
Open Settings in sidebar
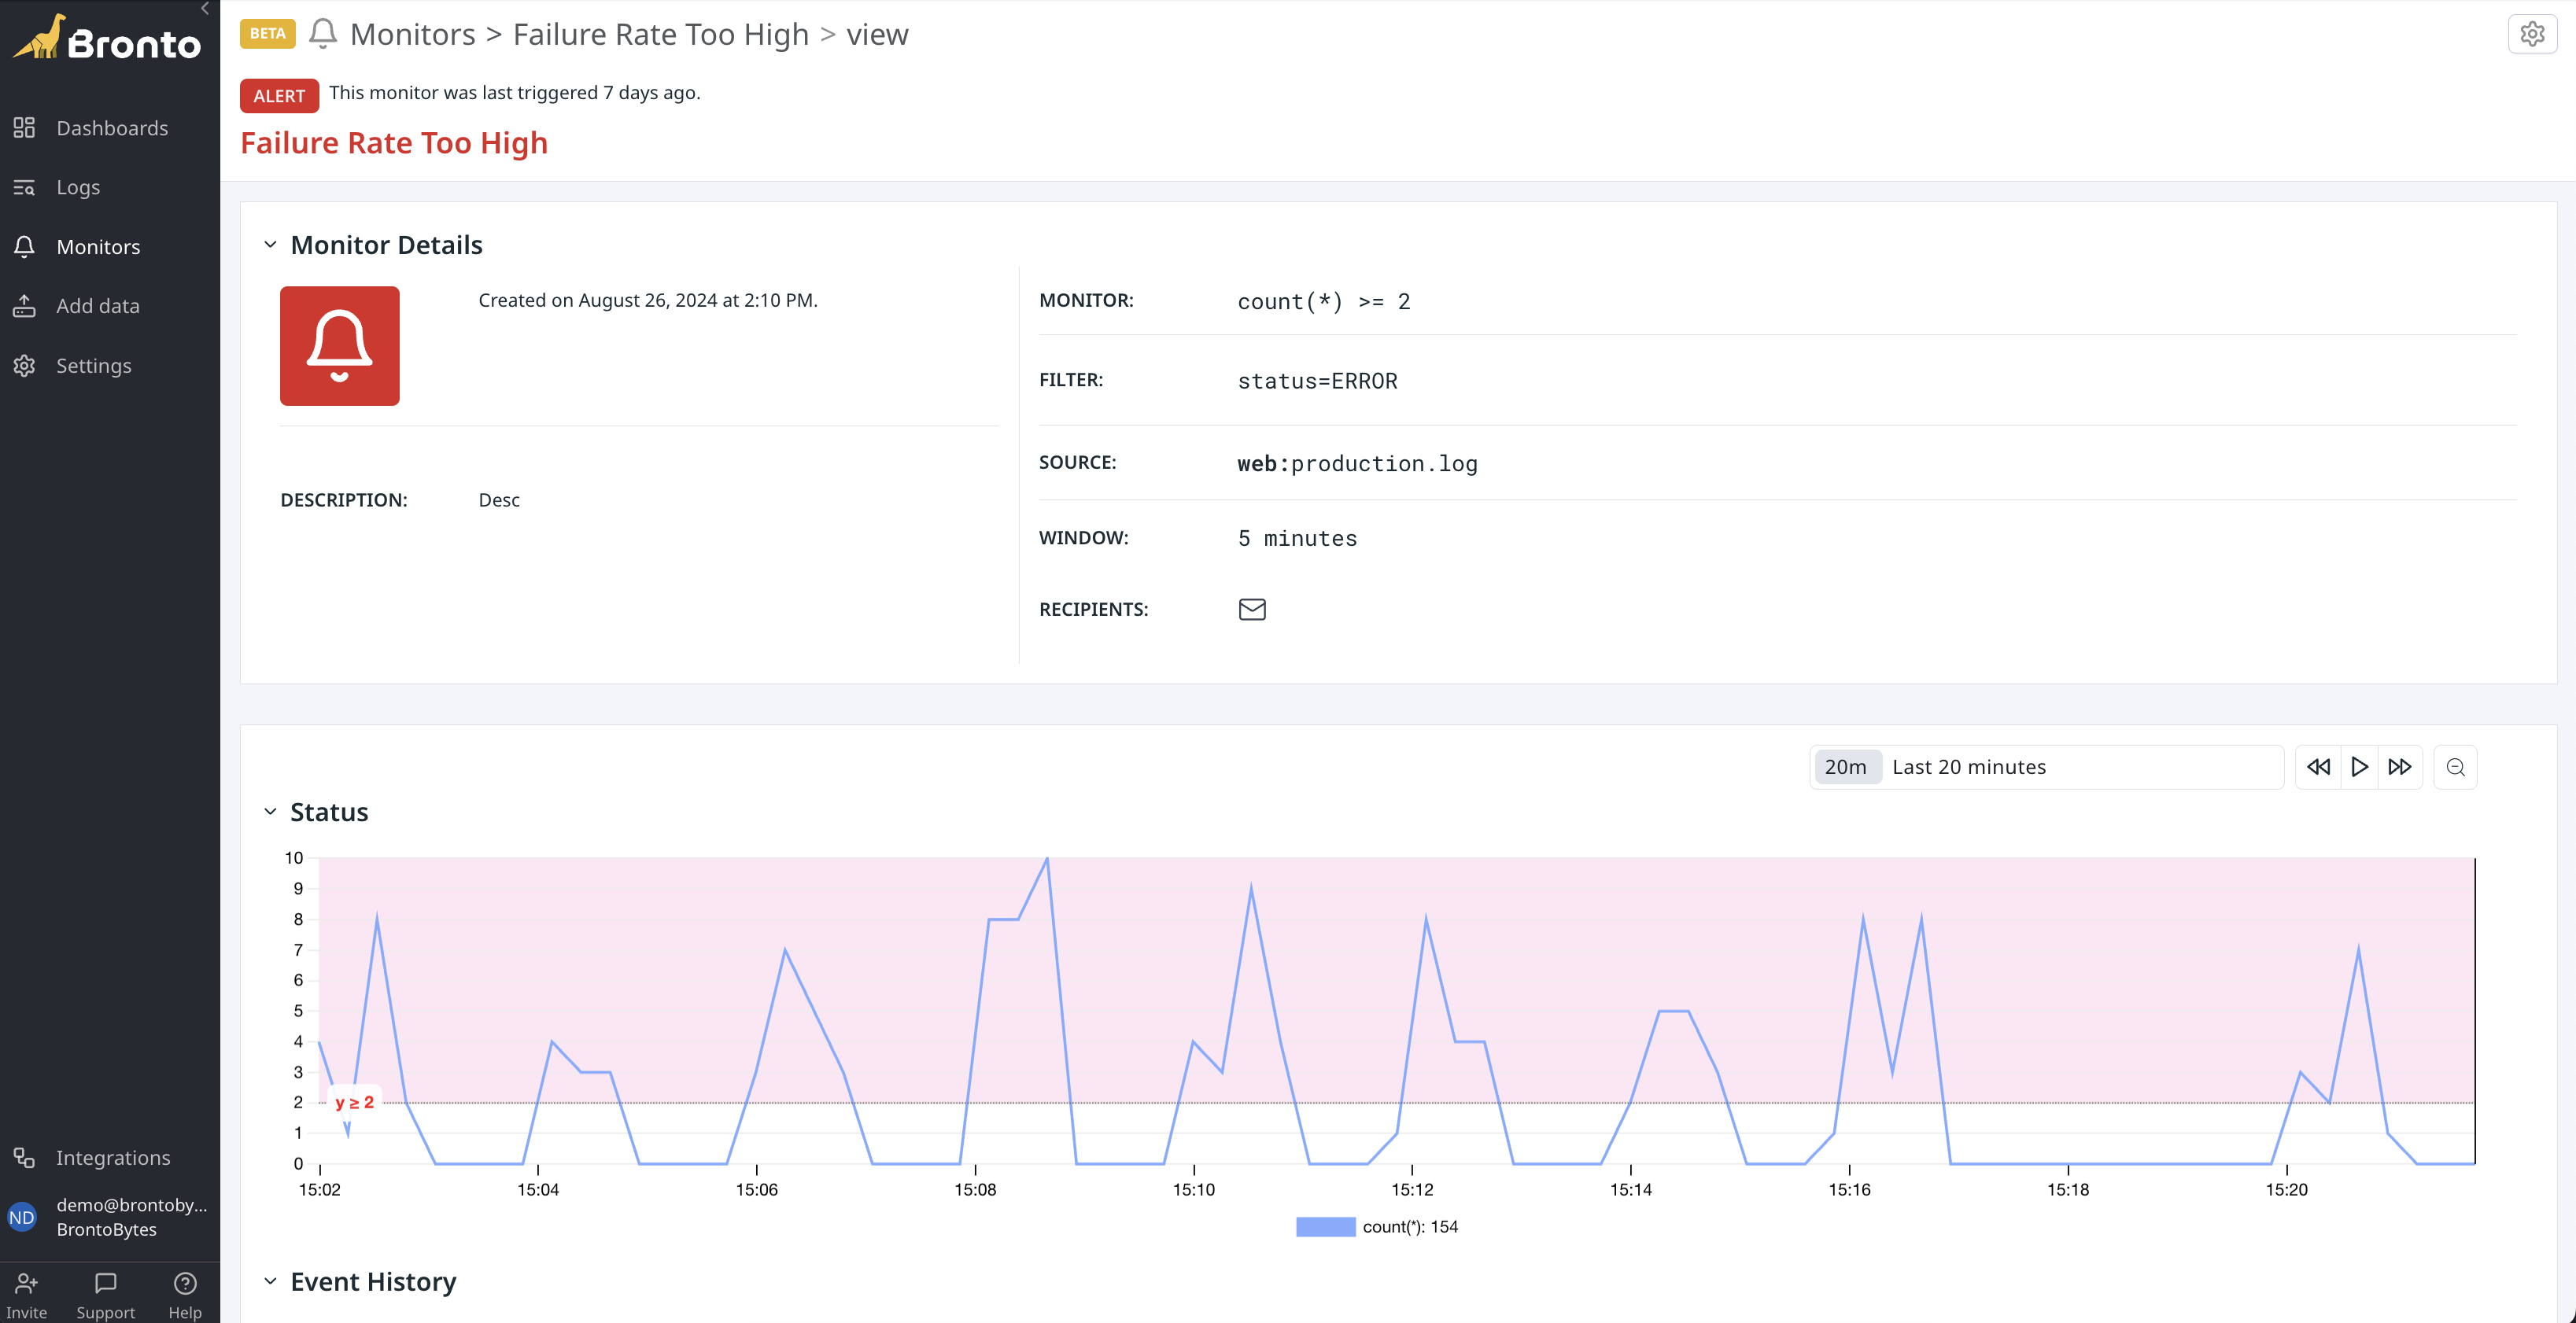pos(93,363)
